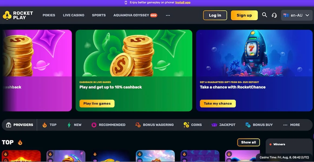Expand the en-AU language dropdown

pyautogui.click(x=297, y=15)
